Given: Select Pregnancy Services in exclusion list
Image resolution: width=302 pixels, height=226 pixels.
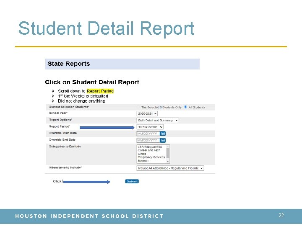Looking at the screenshot, I should pyautogui.click(x=151, y=157).
